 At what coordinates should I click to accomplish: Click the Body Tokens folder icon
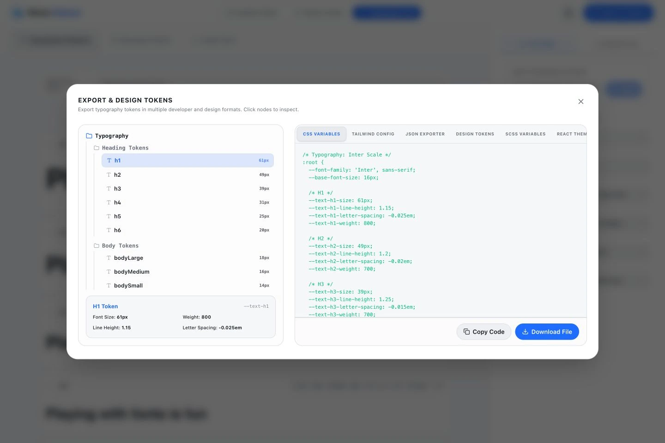(97, 245)
